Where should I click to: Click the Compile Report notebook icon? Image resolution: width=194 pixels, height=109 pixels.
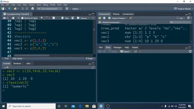click(54, 18)
